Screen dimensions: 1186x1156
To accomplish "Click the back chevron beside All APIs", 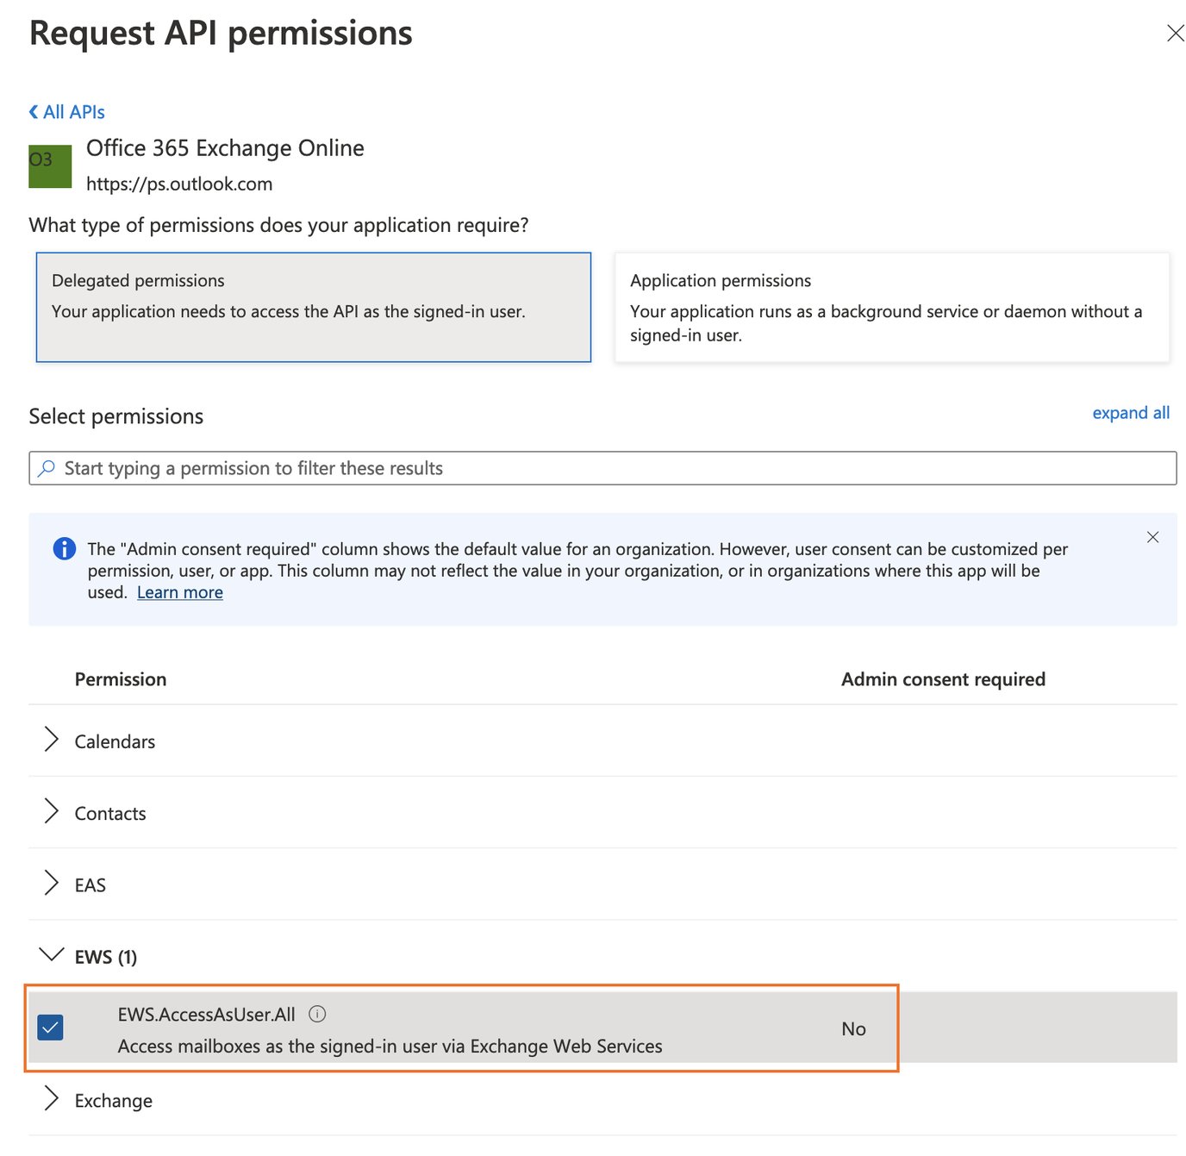I will [33, 111].
